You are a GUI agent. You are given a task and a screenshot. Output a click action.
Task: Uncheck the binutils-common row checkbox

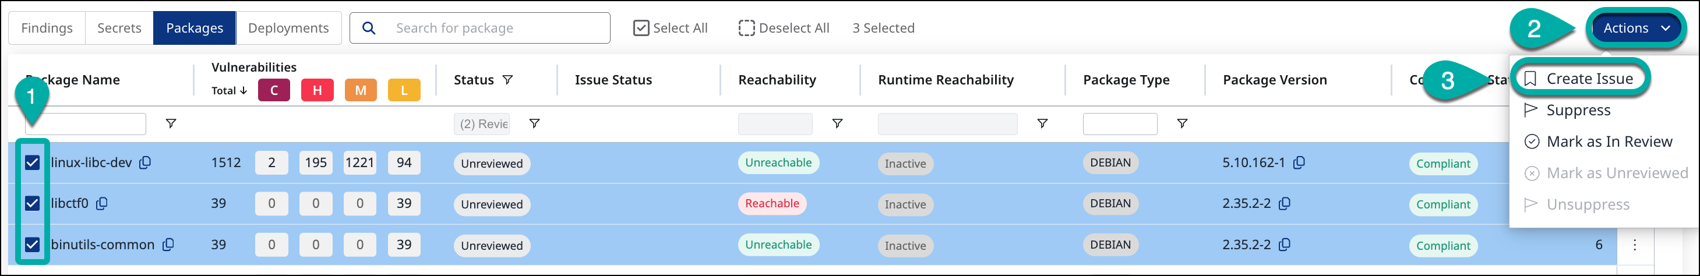pyautogui.click(x=33, y=245)
